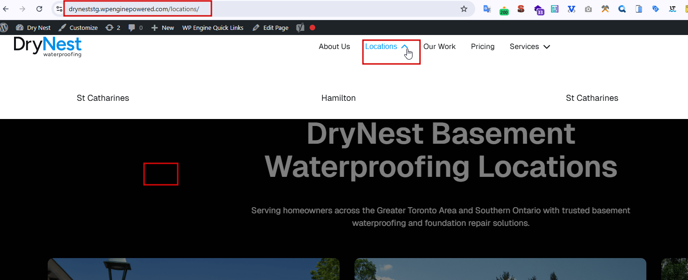Open blue magnifying glass extension
This screenshot has width=688, height=280.
pyautogui.click(x=622, y=9)
